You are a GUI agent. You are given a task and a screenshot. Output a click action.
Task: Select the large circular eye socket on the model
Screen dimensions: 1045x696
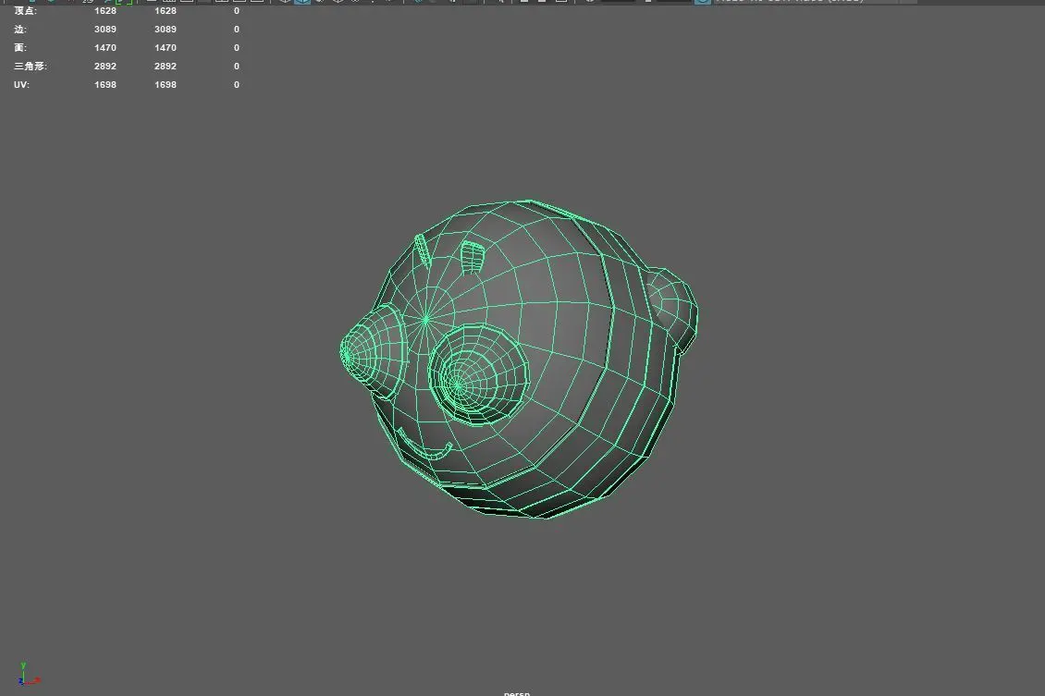pyautogui.click(x=478, y=374)
